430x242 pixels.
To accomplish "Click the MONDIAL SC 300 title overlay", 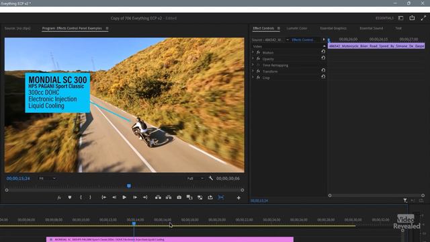I will 58,93.
